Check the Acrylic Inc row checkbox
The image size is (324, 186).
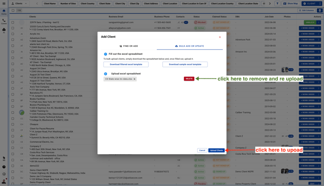(13, 34)
